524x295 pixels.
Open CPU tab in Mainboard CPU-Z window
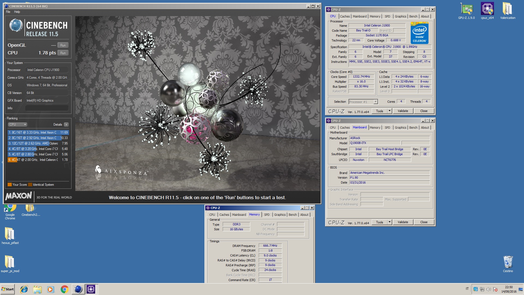coord(333,128)
